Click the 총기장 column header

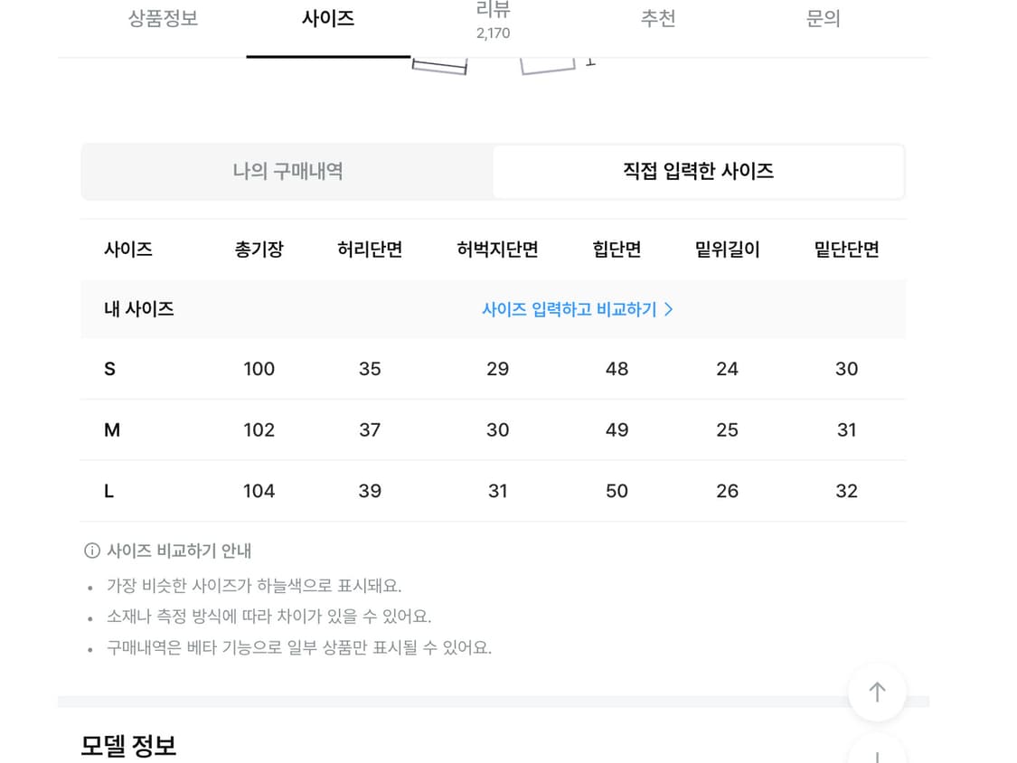point(259,250)
